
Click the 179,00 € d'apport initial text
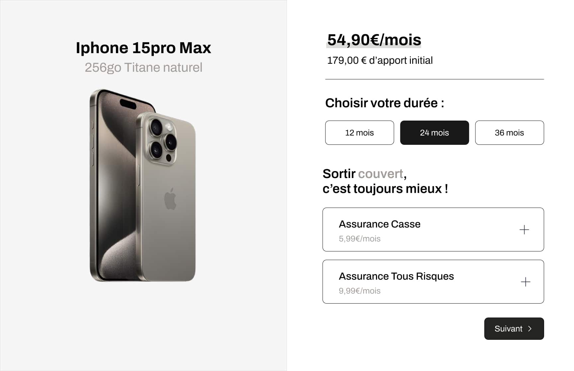(380, 60)
